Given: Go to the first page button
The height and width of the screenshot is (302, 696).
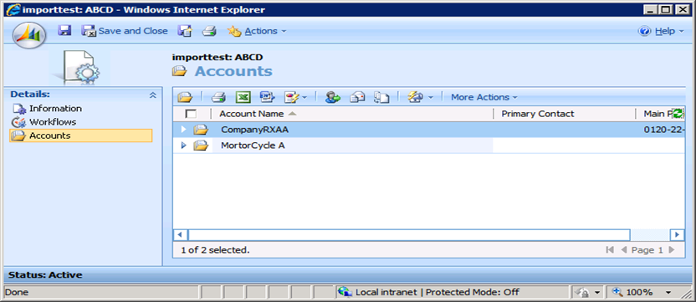Looking at the screenshot, I should 610,250.
